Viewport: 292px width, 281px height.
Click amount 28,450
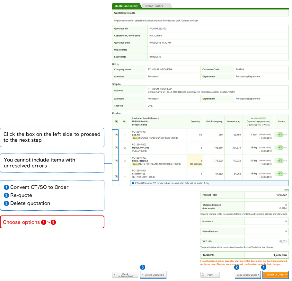tap(237, 135)
